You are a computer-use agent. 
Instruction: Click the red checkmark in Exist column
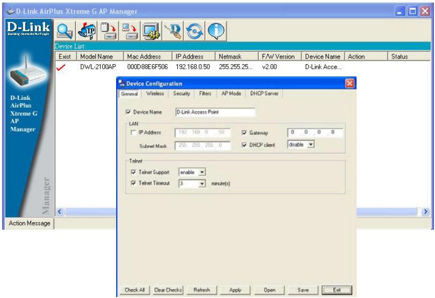tap(61, 67)
